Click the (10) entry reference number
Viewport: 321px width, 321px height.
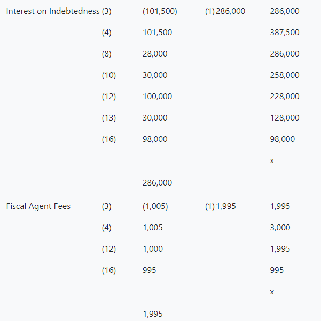click(x=108, y=75)
